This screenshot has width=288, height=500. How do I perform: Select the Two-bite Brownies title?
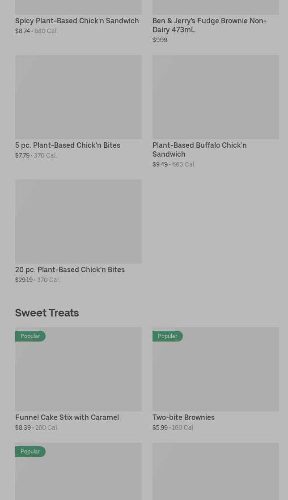coord(183,417)
